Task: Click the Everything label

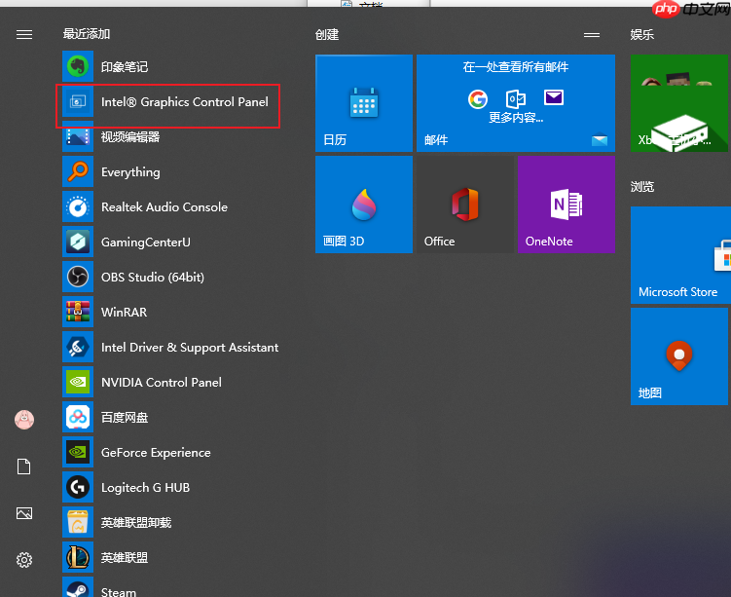Action: tap(130, 172)
